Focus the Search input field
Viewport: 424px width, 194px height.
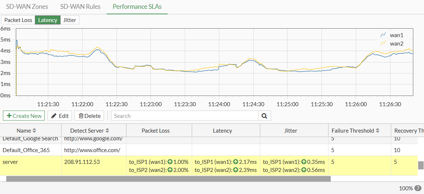pyautogui.click(x=184, y=116)
